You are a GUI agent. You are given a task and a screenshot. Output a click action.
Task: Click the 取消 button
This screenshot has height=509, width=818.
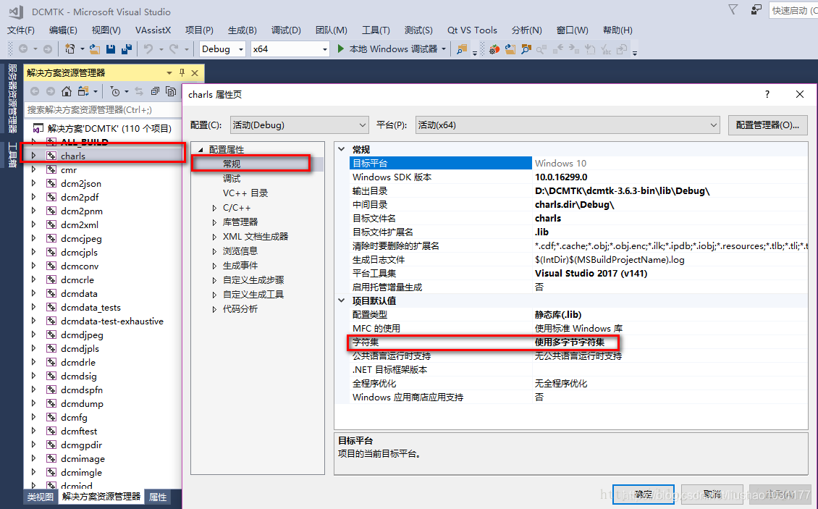point(712,494)
